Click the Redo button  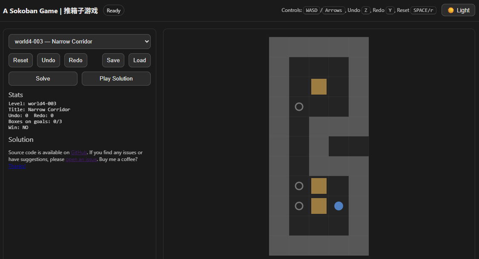point(76,60)
